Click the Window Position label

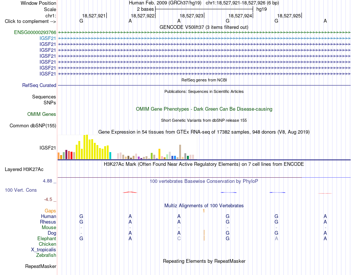tap(38, 3)
